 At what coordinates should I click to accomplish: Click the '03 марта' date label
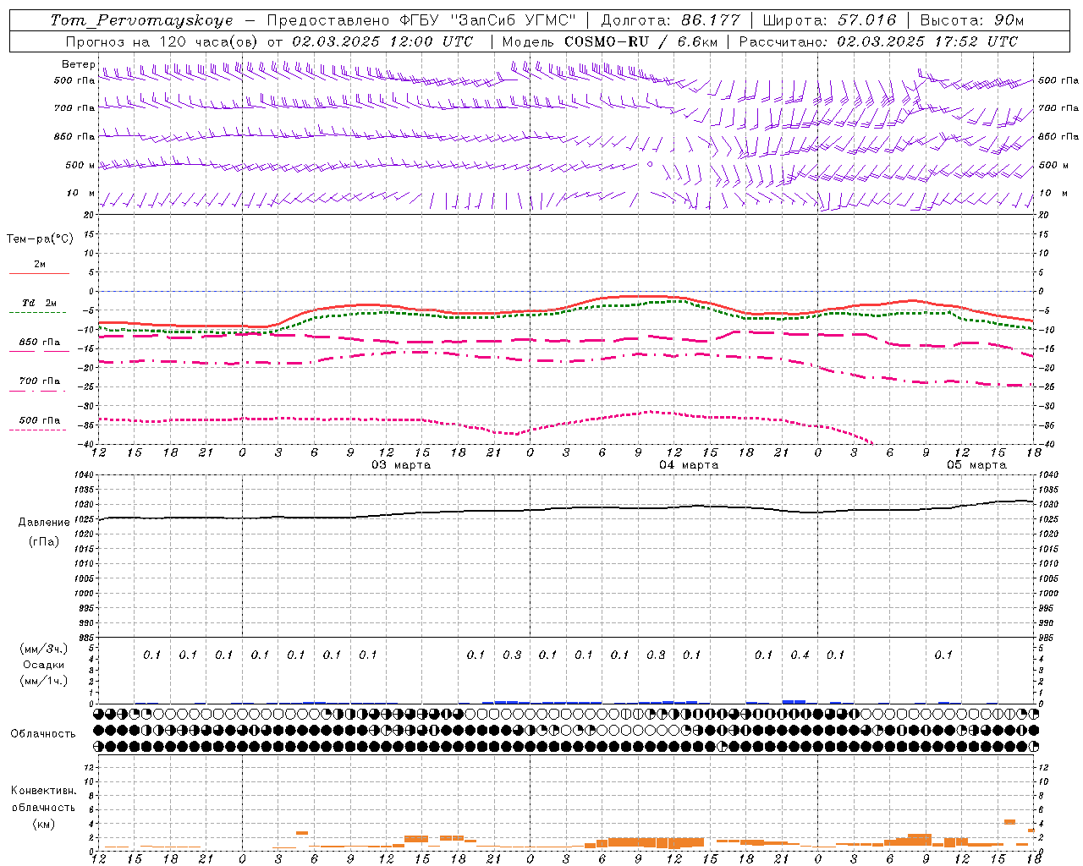(x=401, y=465)
